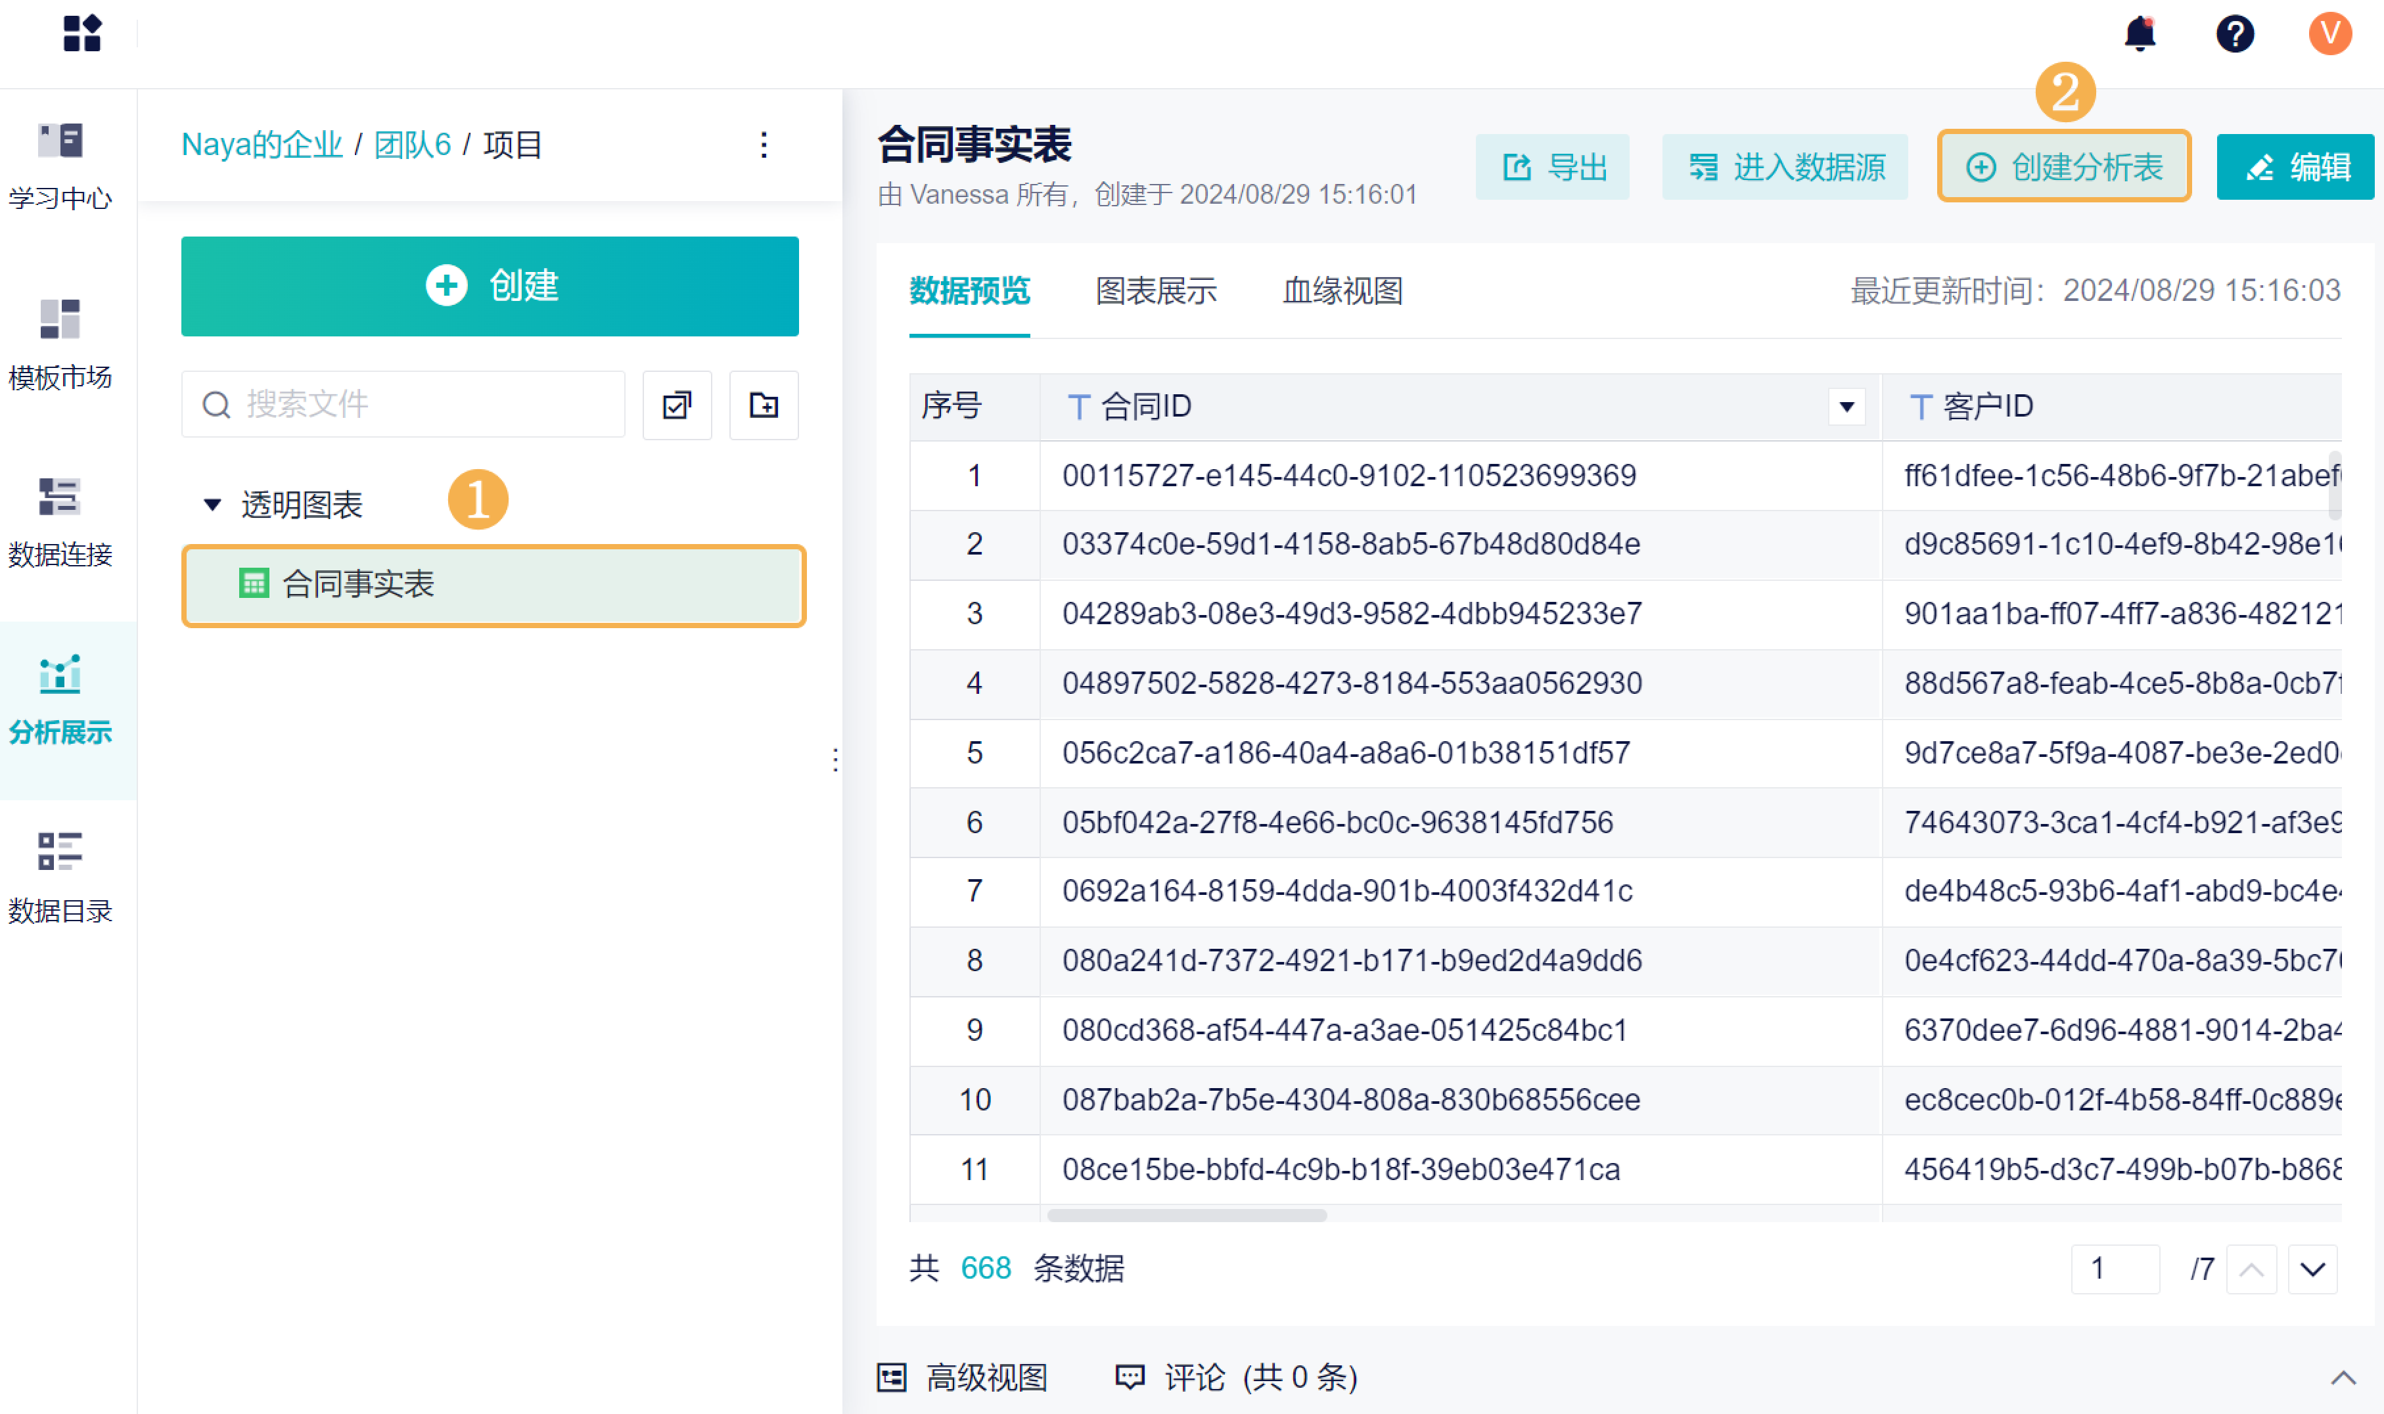This screenshot has width=2384, height=1414.
Task: Click the 创建 button
Action: click(x=490, y=286)
